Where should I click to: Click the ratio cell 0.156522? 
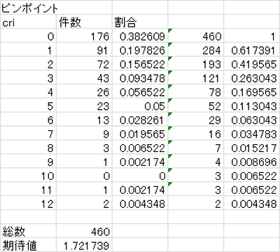(x=140, y=64)
